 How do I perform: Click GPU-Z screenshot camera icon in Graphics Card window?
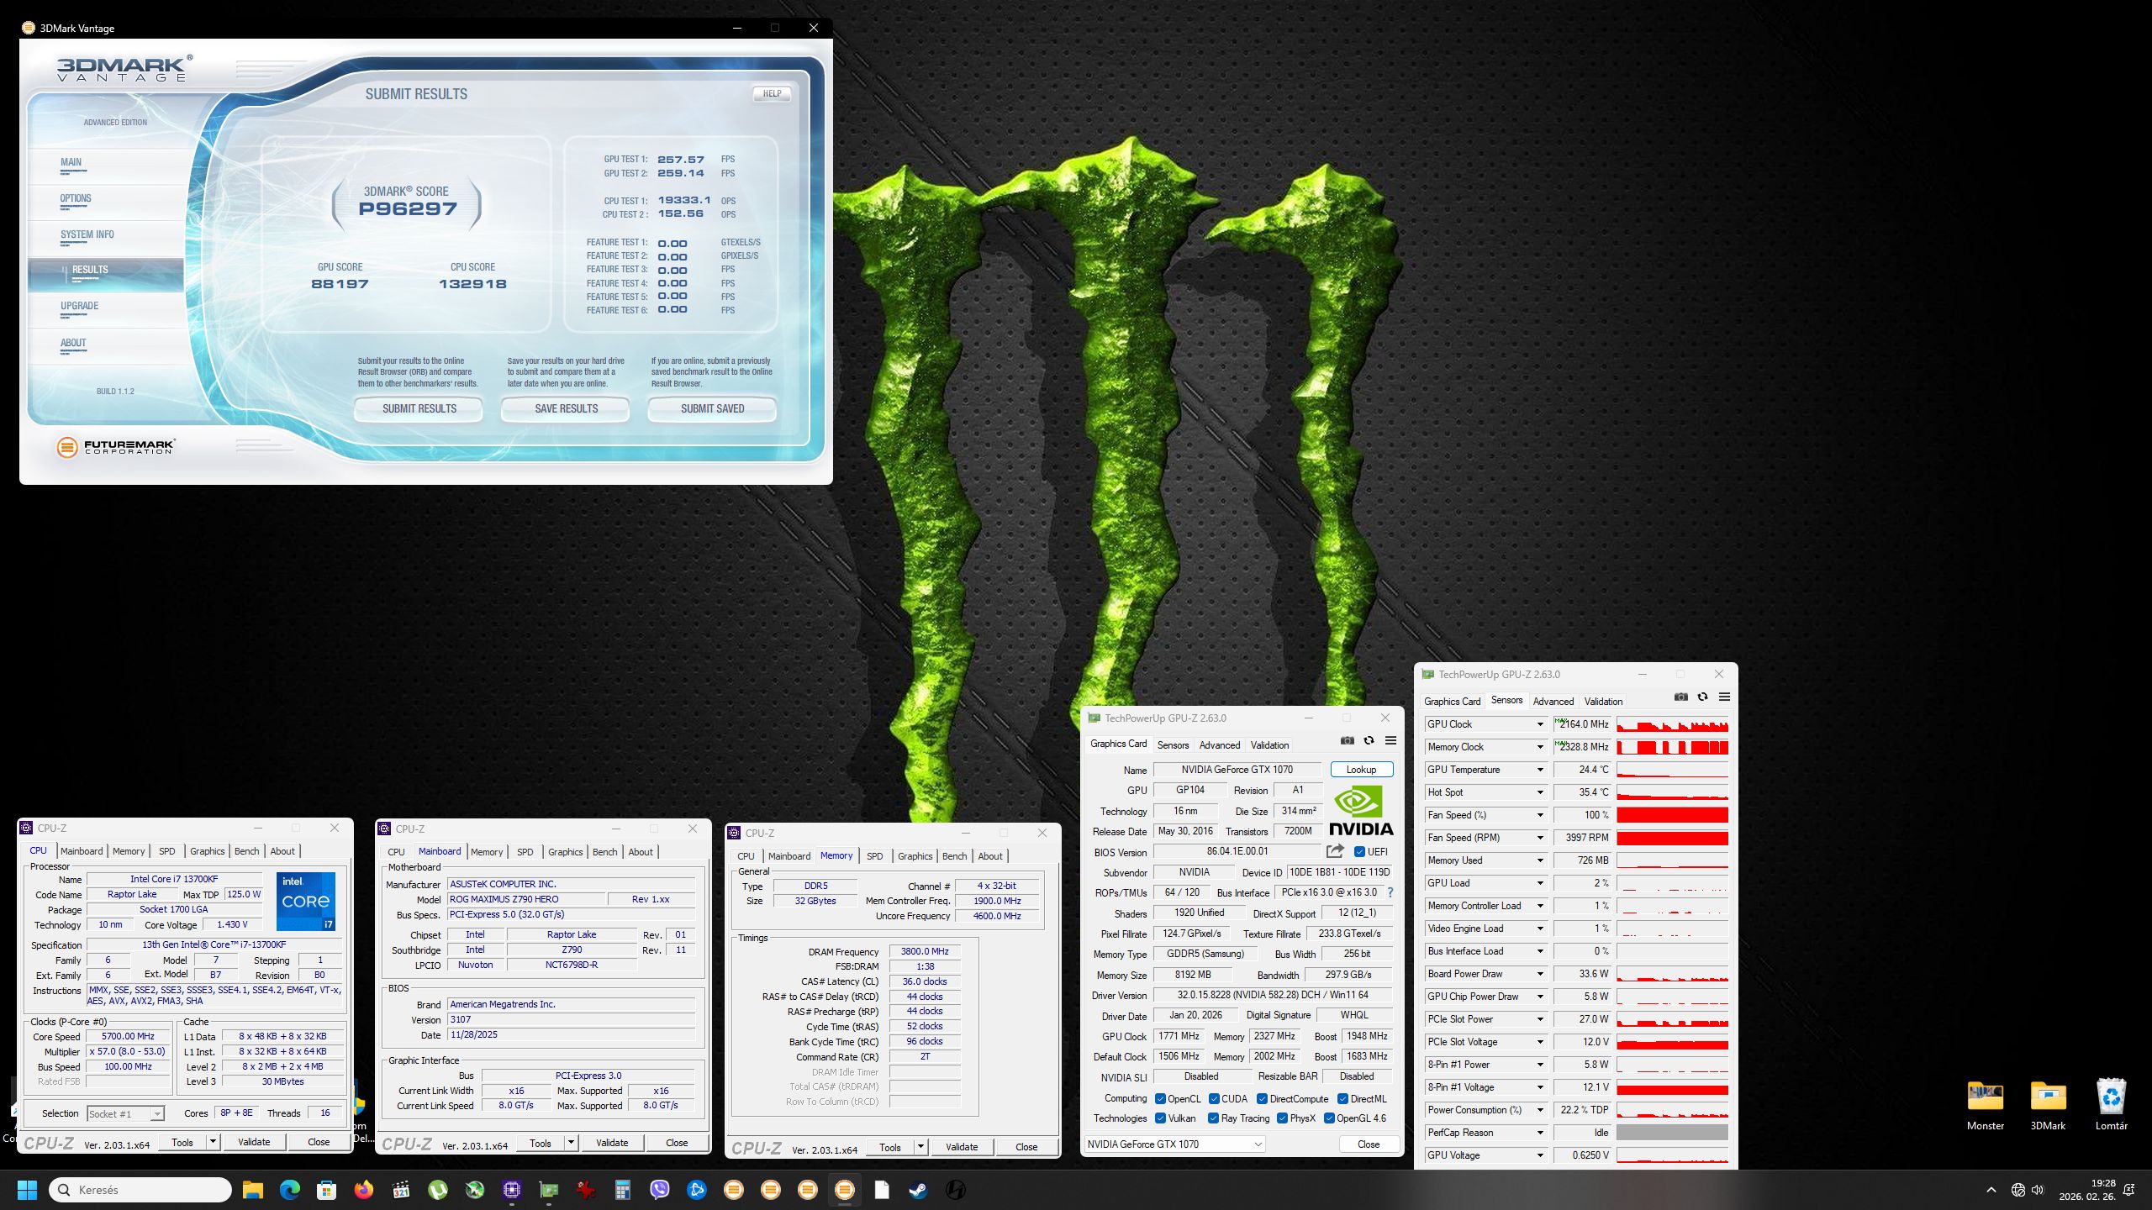(x=1347, y=740)
